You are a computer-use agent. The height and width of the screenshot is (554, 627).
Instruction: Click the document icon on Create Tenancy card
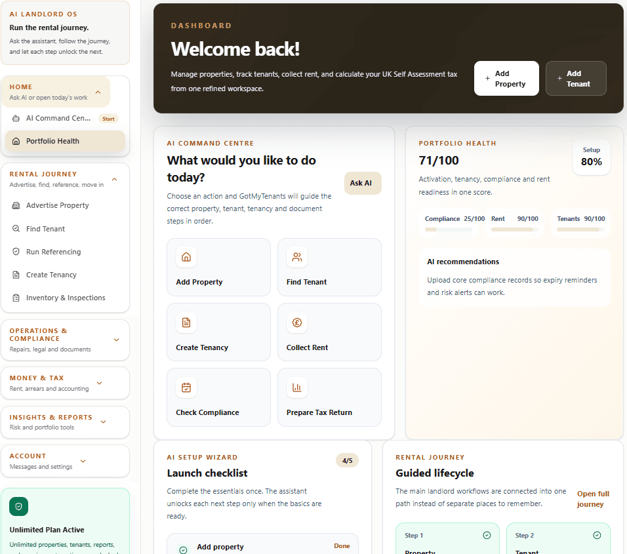pyautogui.click(x=186, y=323)
